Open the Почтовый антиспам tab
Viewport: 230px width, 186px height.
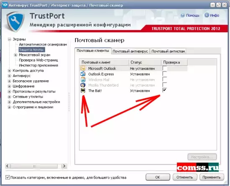(168, 51)
